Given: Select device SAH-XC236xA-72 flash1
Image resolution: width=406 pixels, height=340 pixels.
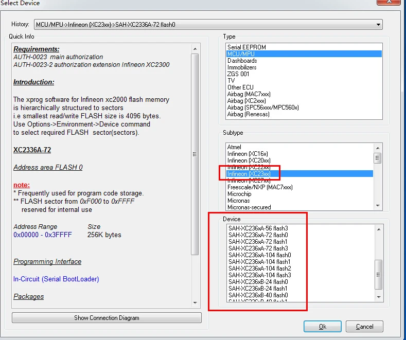Looking at the screenshot, I should (301, 242).
